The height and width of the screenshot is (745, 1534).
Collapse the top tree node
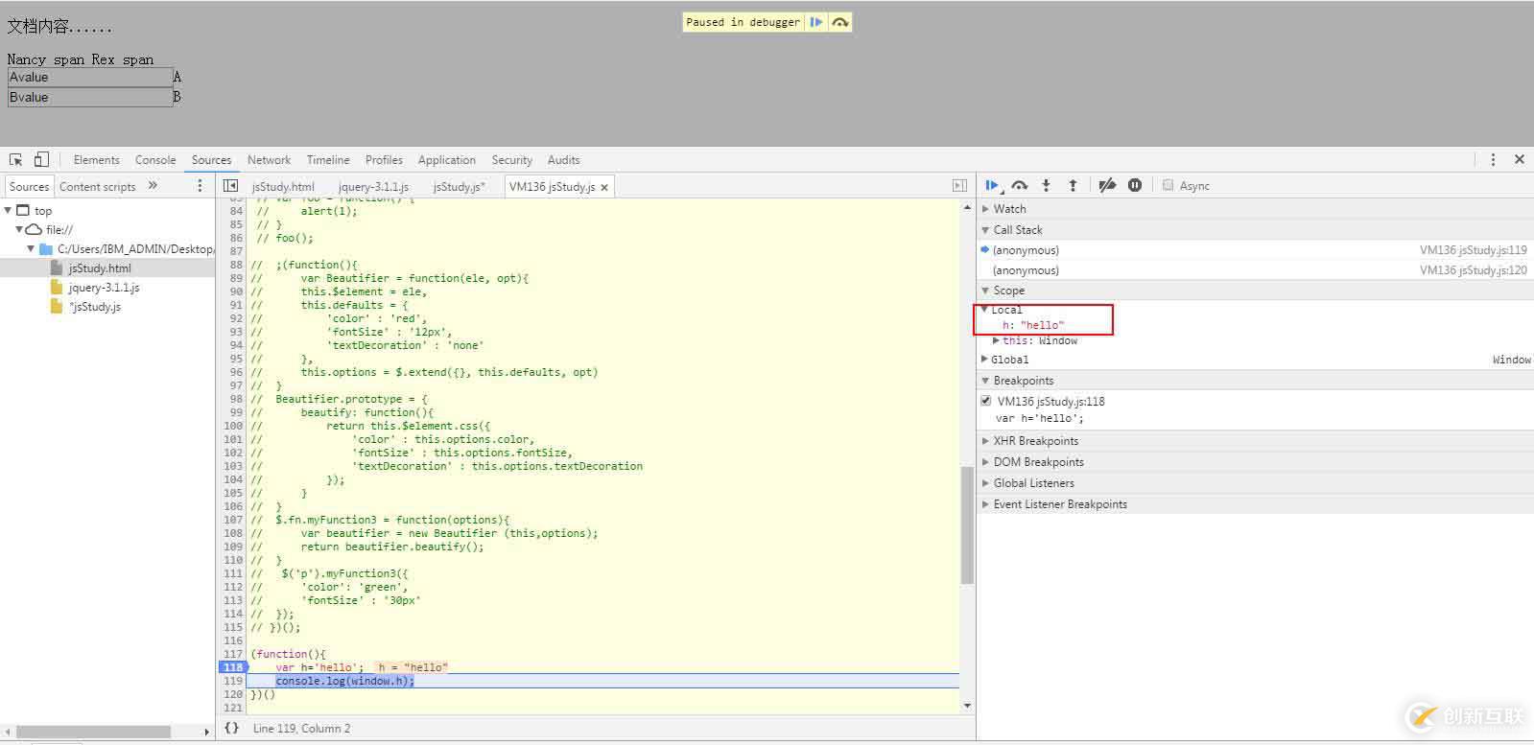[x=8, y=210]
